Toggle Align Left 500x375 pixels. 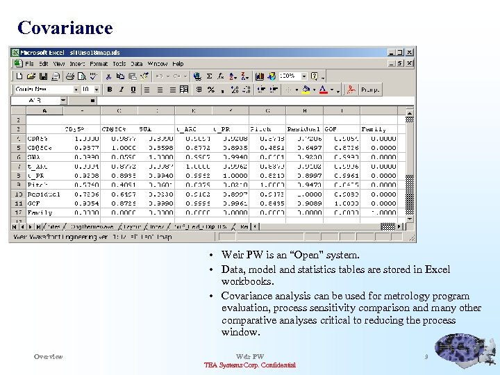(x=147, y=90)
